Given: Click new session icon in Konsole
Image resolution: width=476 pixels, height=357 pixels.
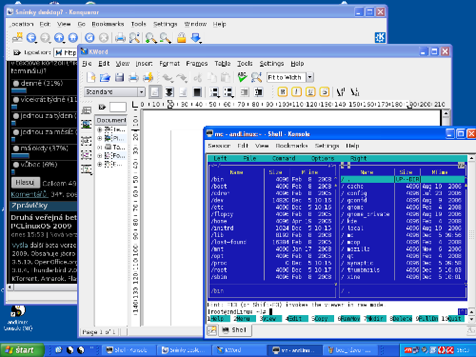Looking at the screenshot, I should point(211,330).
